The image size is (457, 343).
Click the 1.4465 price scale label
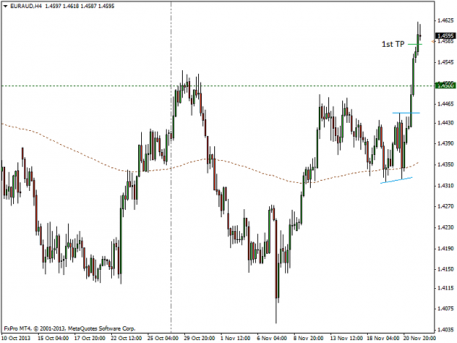point(445,104)
